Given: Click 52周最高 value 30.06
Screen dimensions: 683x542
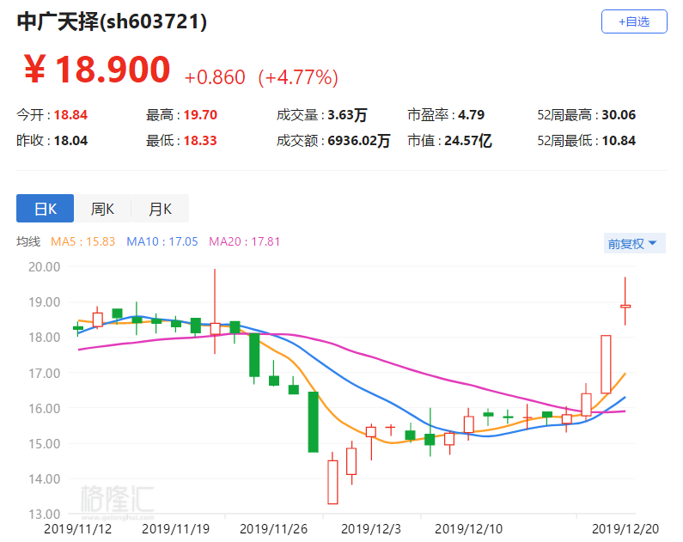Looking at the screenshot, I should coord(619,115).
